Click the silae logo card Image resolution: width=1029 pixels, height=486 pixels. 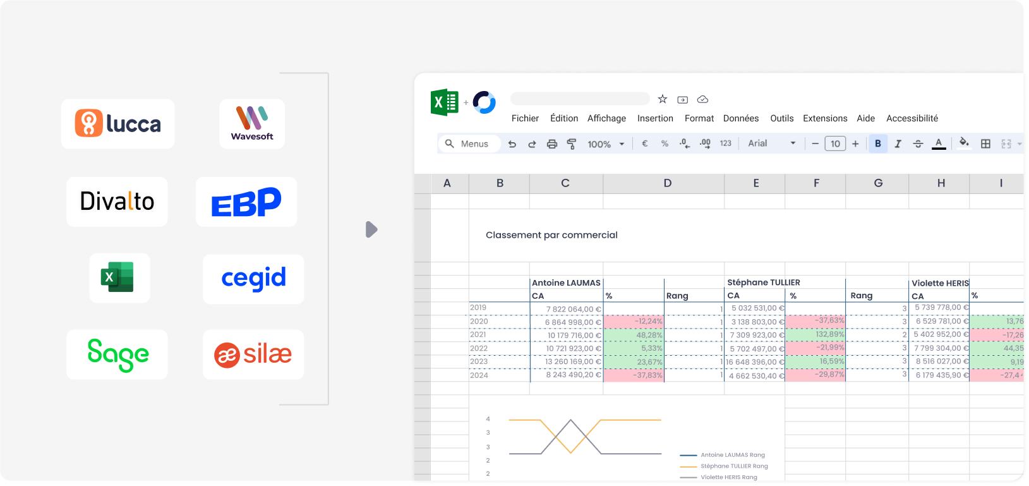(x=253, y=355)
